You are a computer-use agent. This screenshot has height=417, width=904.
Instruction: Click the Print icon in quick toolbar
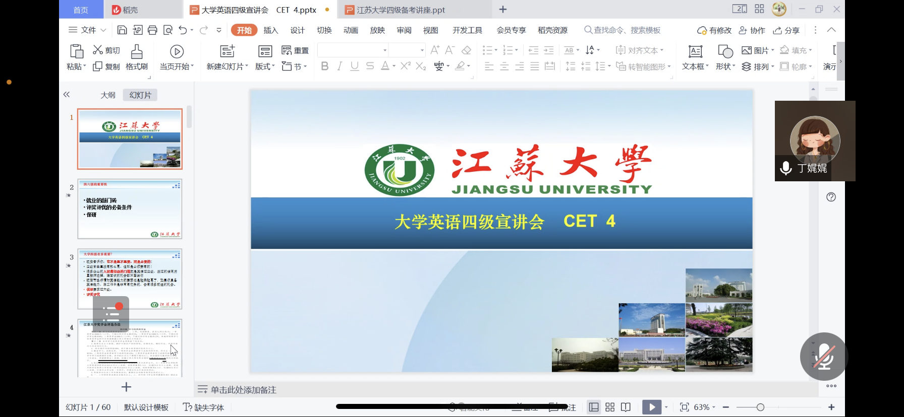[152, 30]
